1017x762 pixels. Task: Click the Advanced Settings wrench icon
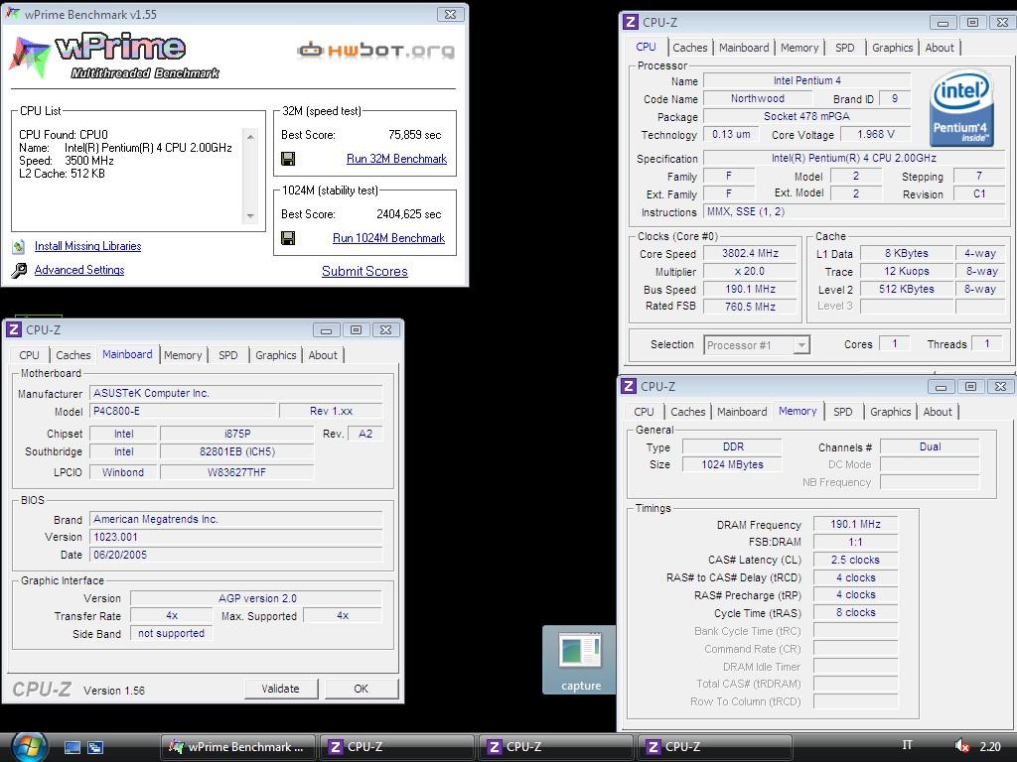tap(19, 270)
